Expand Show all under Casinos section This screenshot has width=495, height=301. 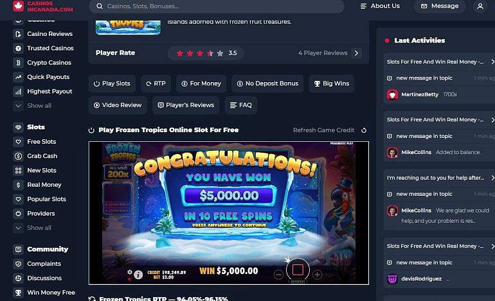(32, 106)
